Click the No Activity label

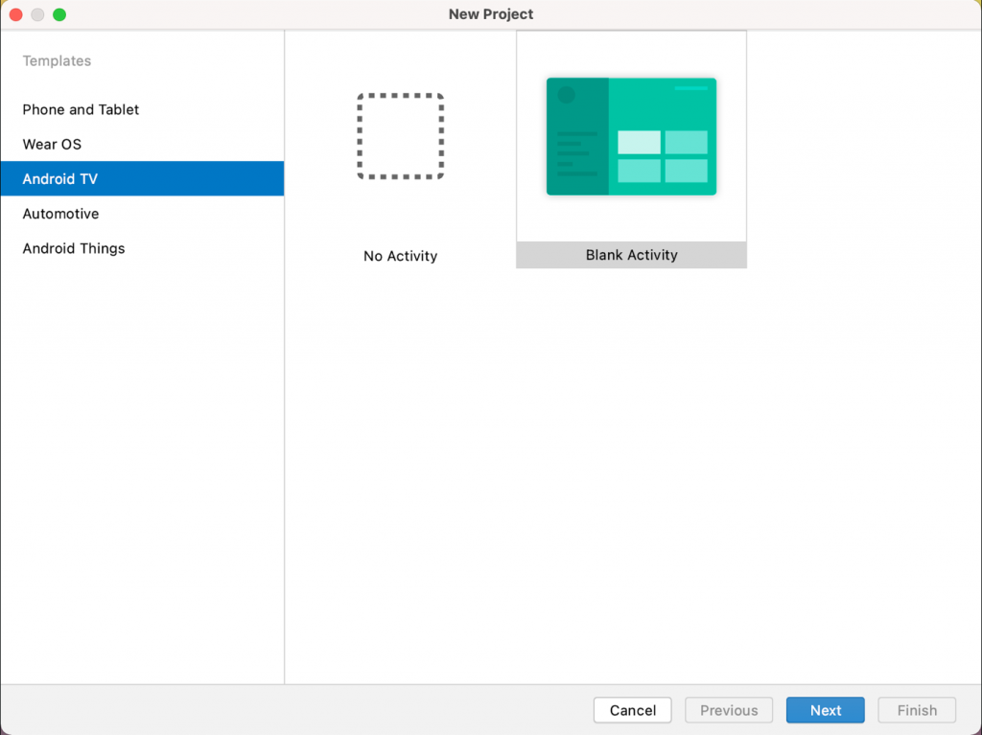point(400,256)
